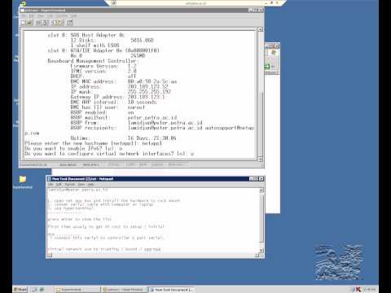Viewport: 391px width, 293px height.
Task: Click the IP mask value 255.255.255.192
Action: point(149,92)
